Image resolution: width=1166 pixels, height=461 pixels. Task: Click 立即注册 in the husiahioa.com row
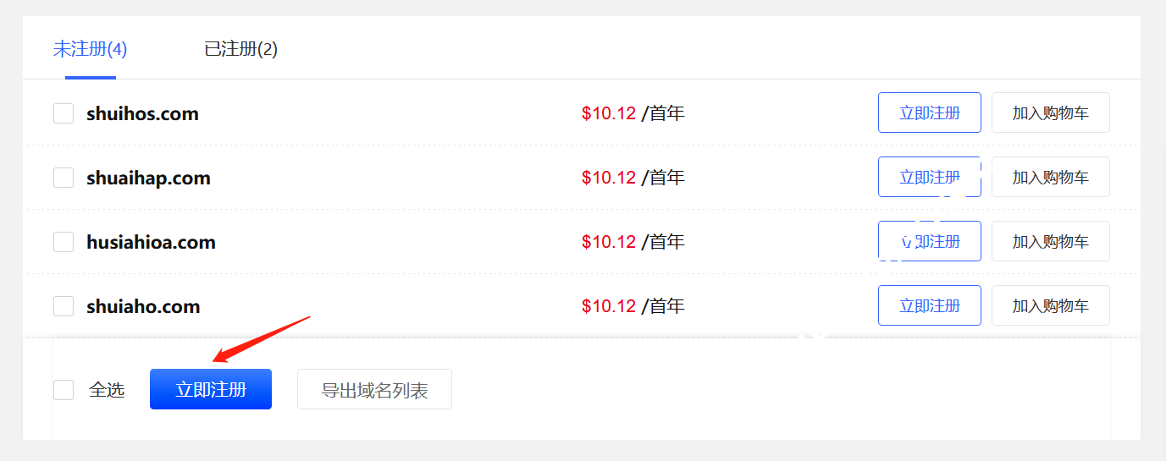(929, 241)
